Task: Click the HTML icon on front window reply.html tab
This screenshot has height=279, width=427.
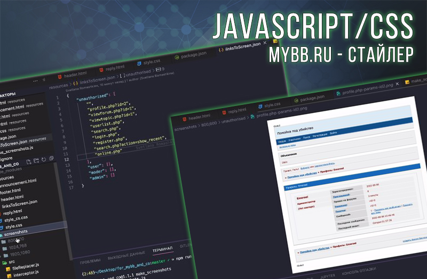Action: (224, 112)
